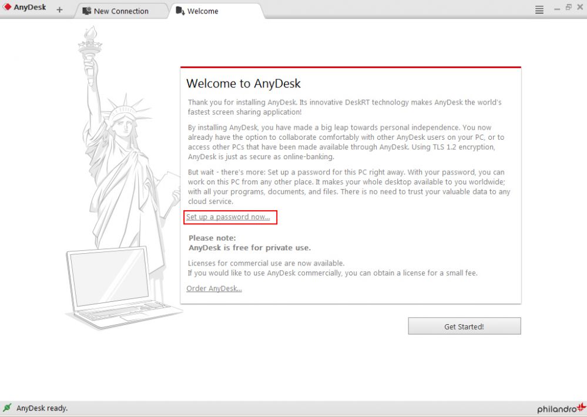Click the connection status icon in status bar
This screenshot has width=587, height=417.
coord(7,408)
